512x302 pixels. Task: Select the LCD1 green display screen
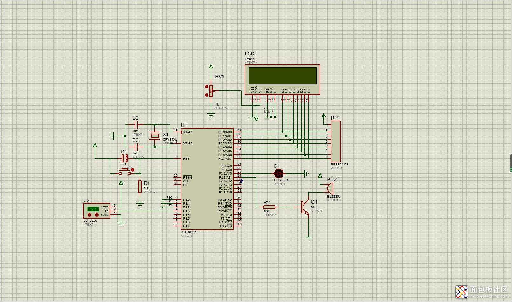point(282,76)
